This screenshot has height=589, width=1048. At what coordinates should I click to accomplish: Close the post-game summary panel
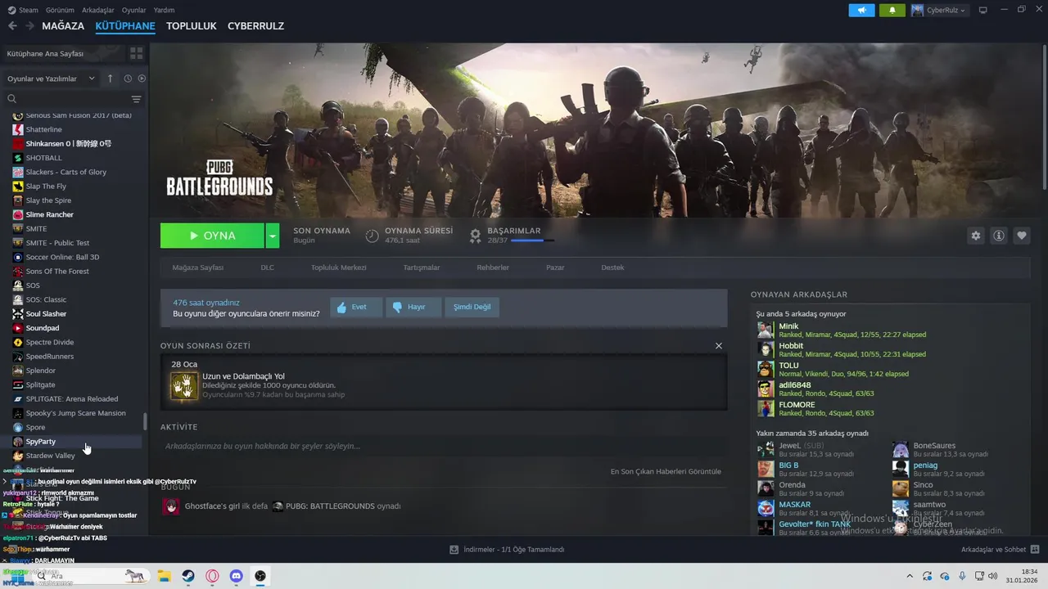(719, 346)
